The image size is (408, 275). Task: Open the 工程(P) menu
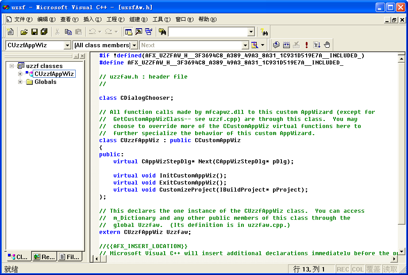[x=115, y=19]
